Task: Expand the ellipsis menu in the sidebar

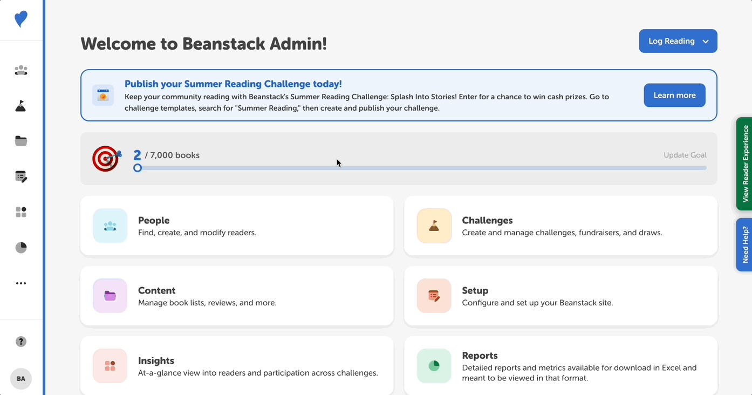Action: pos(20,283)
